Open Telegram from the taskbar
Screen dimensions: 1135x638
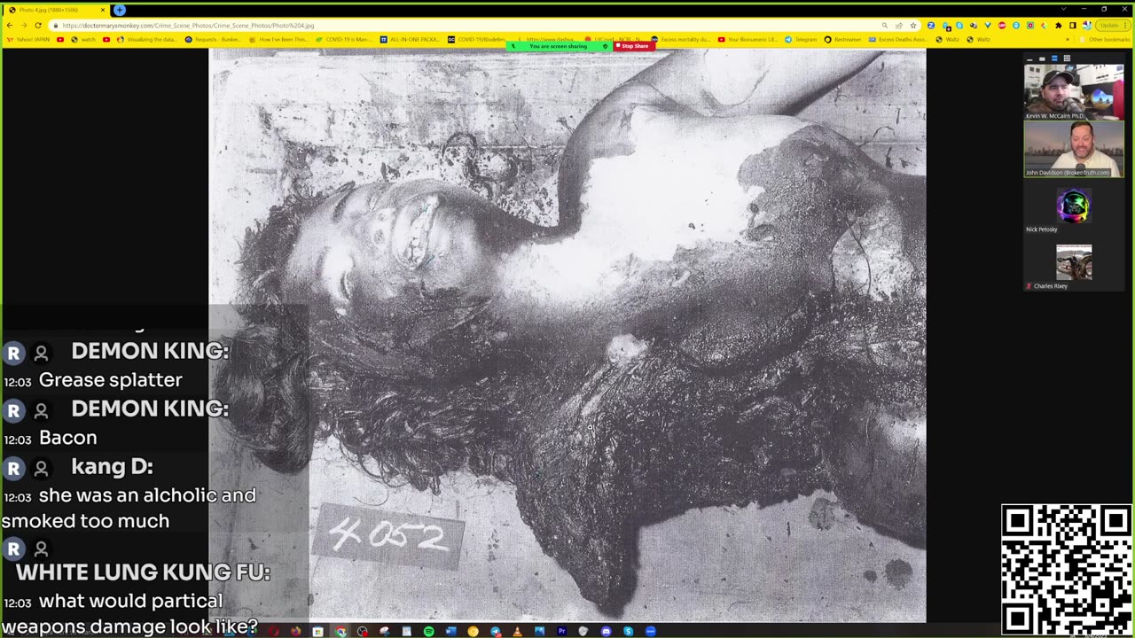495,631
